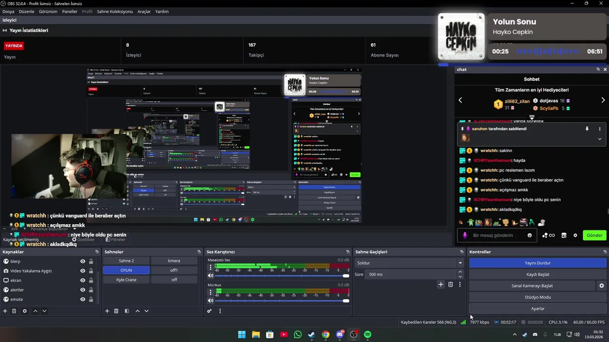Toggle visibility of alertler source
The width and height of the screenshot is (609, 342).
point(83,290)
